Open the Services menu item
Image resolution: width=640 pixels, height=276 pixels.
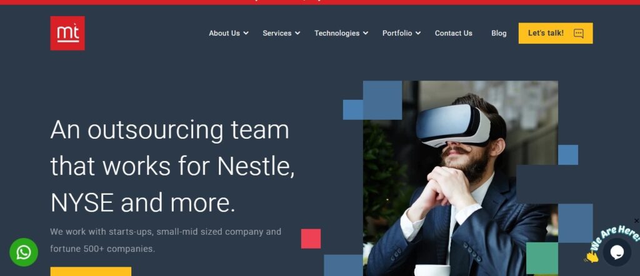point(277,34)
